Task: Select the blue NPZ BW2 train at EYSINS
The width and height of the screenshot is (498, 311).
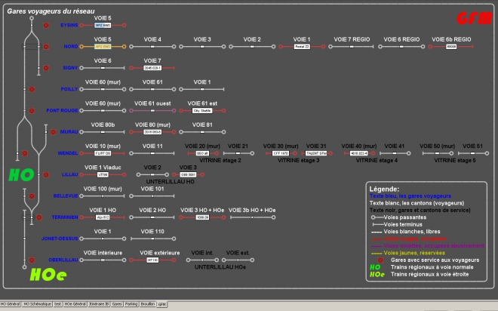Action: click(103, 26)
